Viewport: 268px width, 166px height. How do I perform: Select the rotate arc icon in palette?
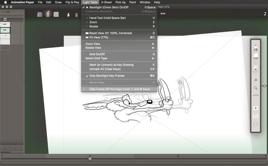[256, 96]
